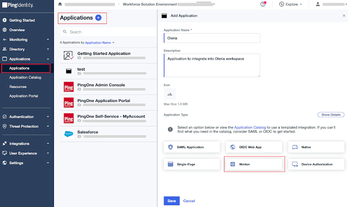Viewport: 348px width, 207px height.
Task: Expand the User Experience menu arrow
Action: click(48, 153)
